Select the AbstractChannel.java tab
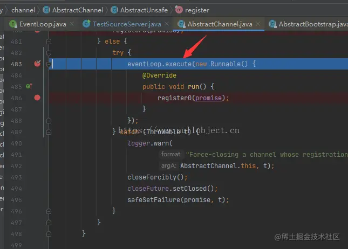This screenshot has height=249, width=348. 220,24
